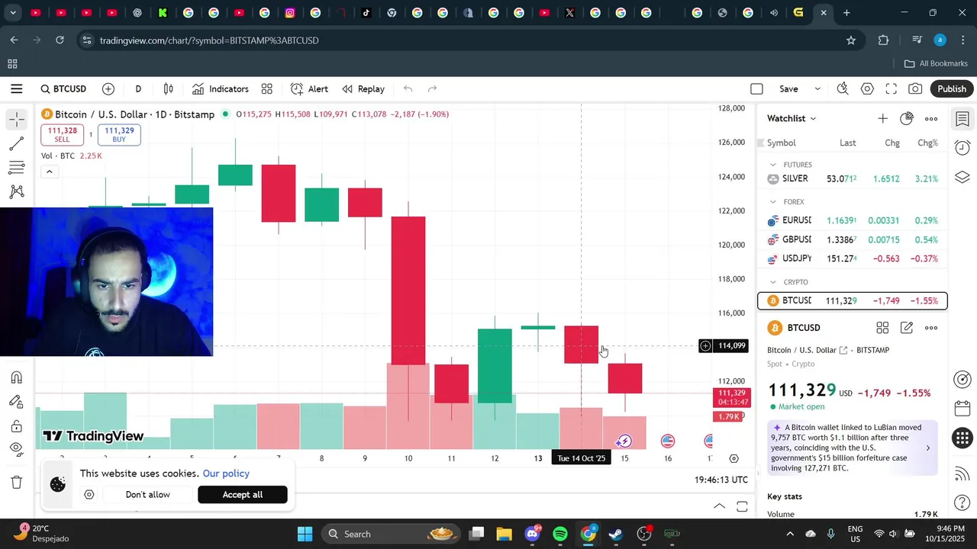The image size is (977, 549).
Task: Open the Indicators dialog
Action: (x=221, y=89)
